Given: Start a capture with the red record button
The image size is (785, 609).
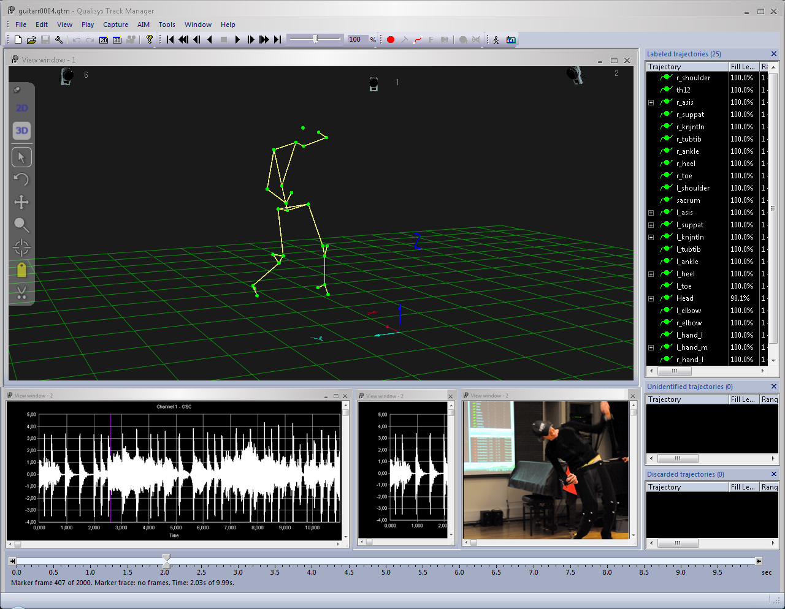Looking at the screenshot, I should point(391,40).
